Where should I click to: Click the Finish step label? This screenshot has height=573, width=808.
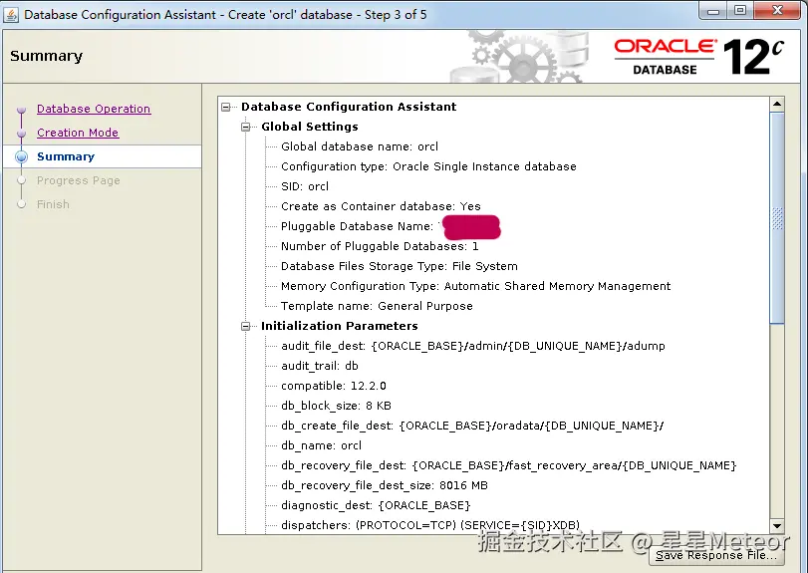click(x=53, y=204)
